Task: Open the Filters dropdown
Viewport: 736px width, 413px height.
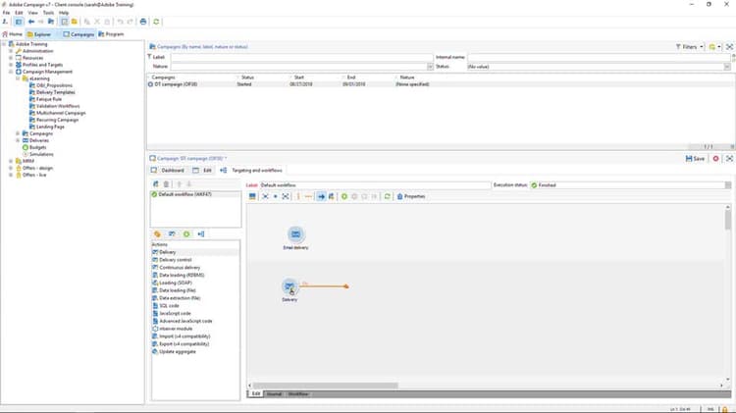Action: click(x=689, y=47)
